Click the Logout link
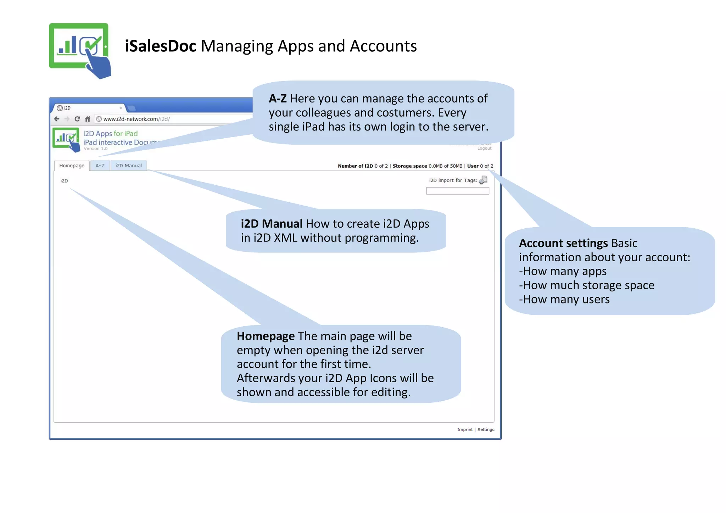This screenshot has height=513, width=726. pos(484,149)
